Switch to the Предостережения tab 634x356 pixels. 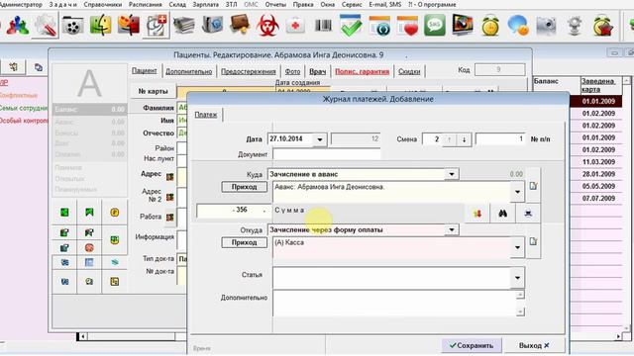tap(249, 71)
